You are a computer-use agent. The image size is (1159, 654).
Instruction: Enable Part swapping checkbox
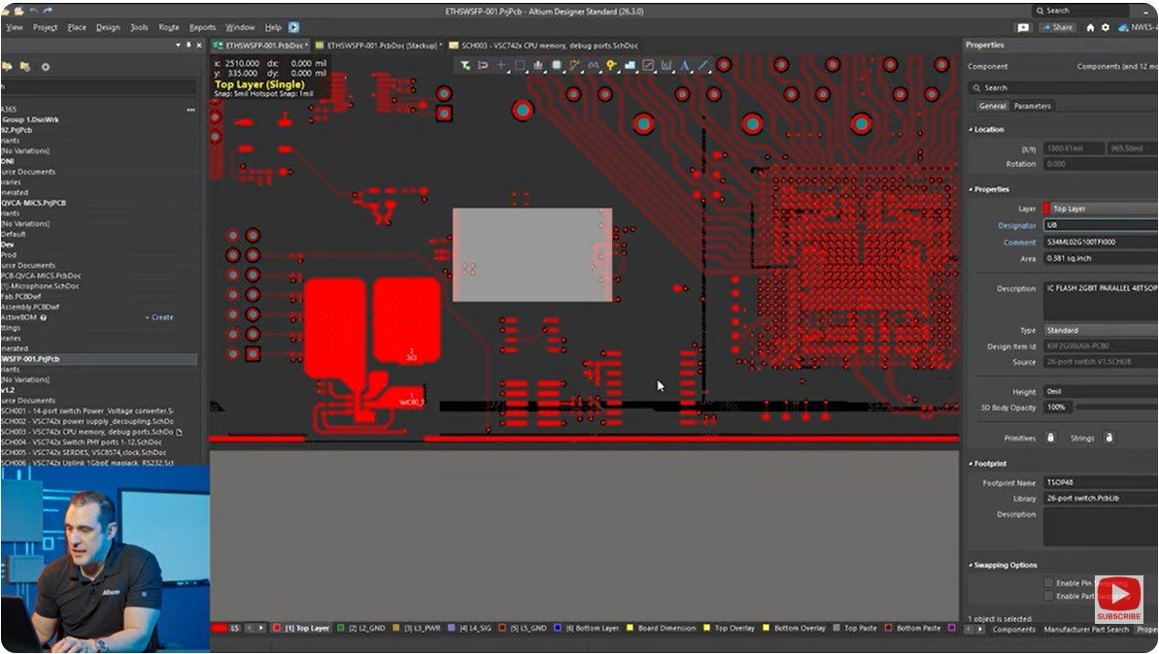1049,596
